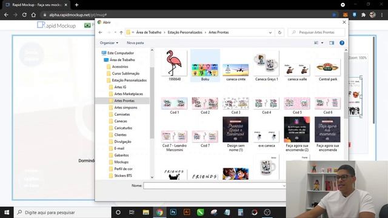Open Chrome extensions puzzle icon

(x=363, y=15)
